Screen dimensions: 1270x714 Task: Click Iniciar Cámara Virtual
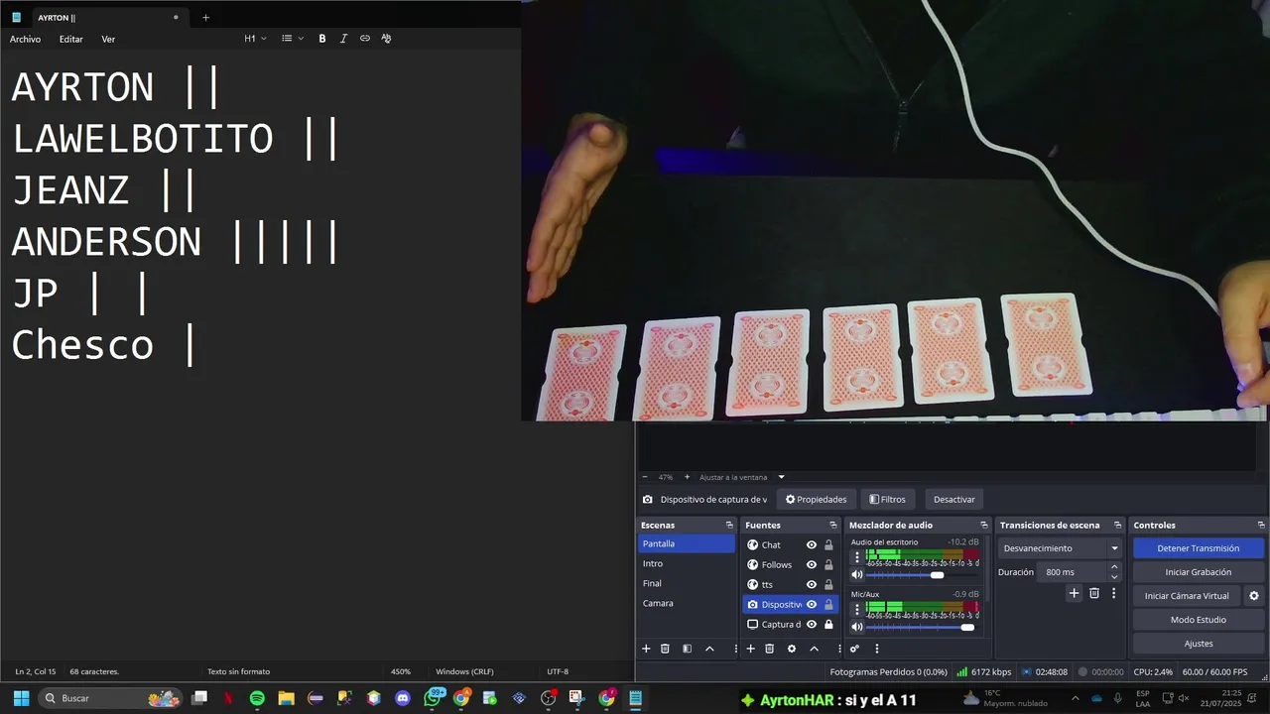pyautogui.click(x=1187, y=596)
